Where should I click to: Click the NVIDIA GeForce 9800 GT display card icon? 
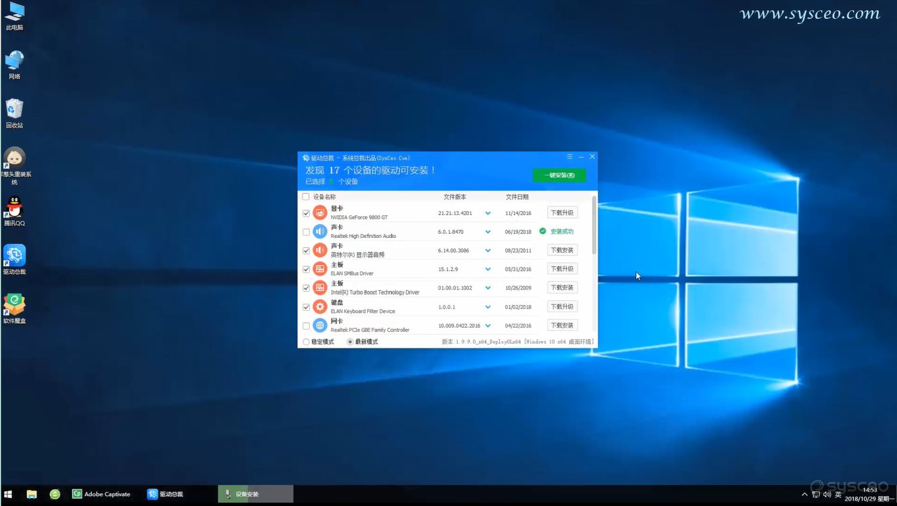click(x=320, y=212)
